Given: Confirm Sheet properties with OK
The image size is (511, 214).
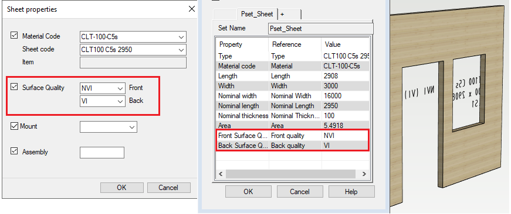Looking at the screenshot, I should (121, 188).
